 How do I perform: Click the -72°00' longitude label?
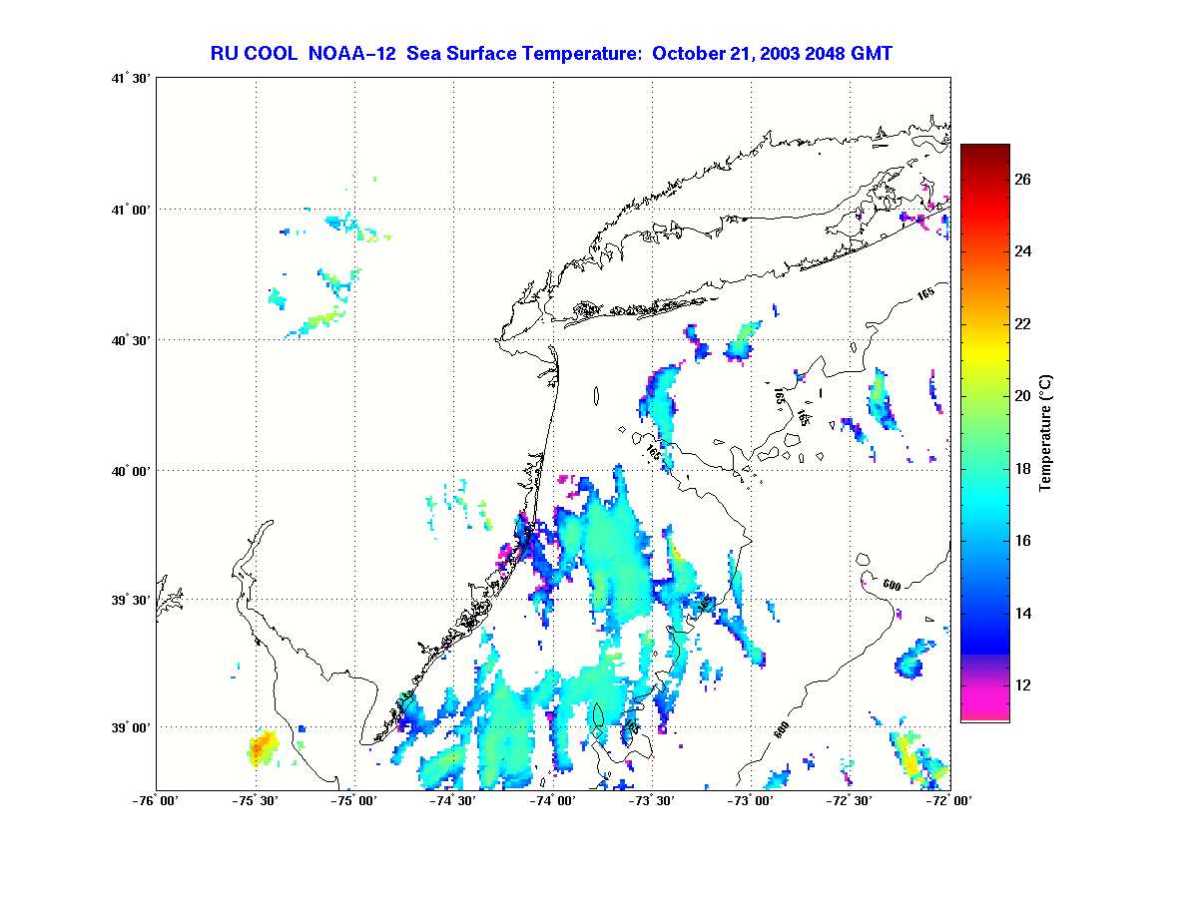949,800
